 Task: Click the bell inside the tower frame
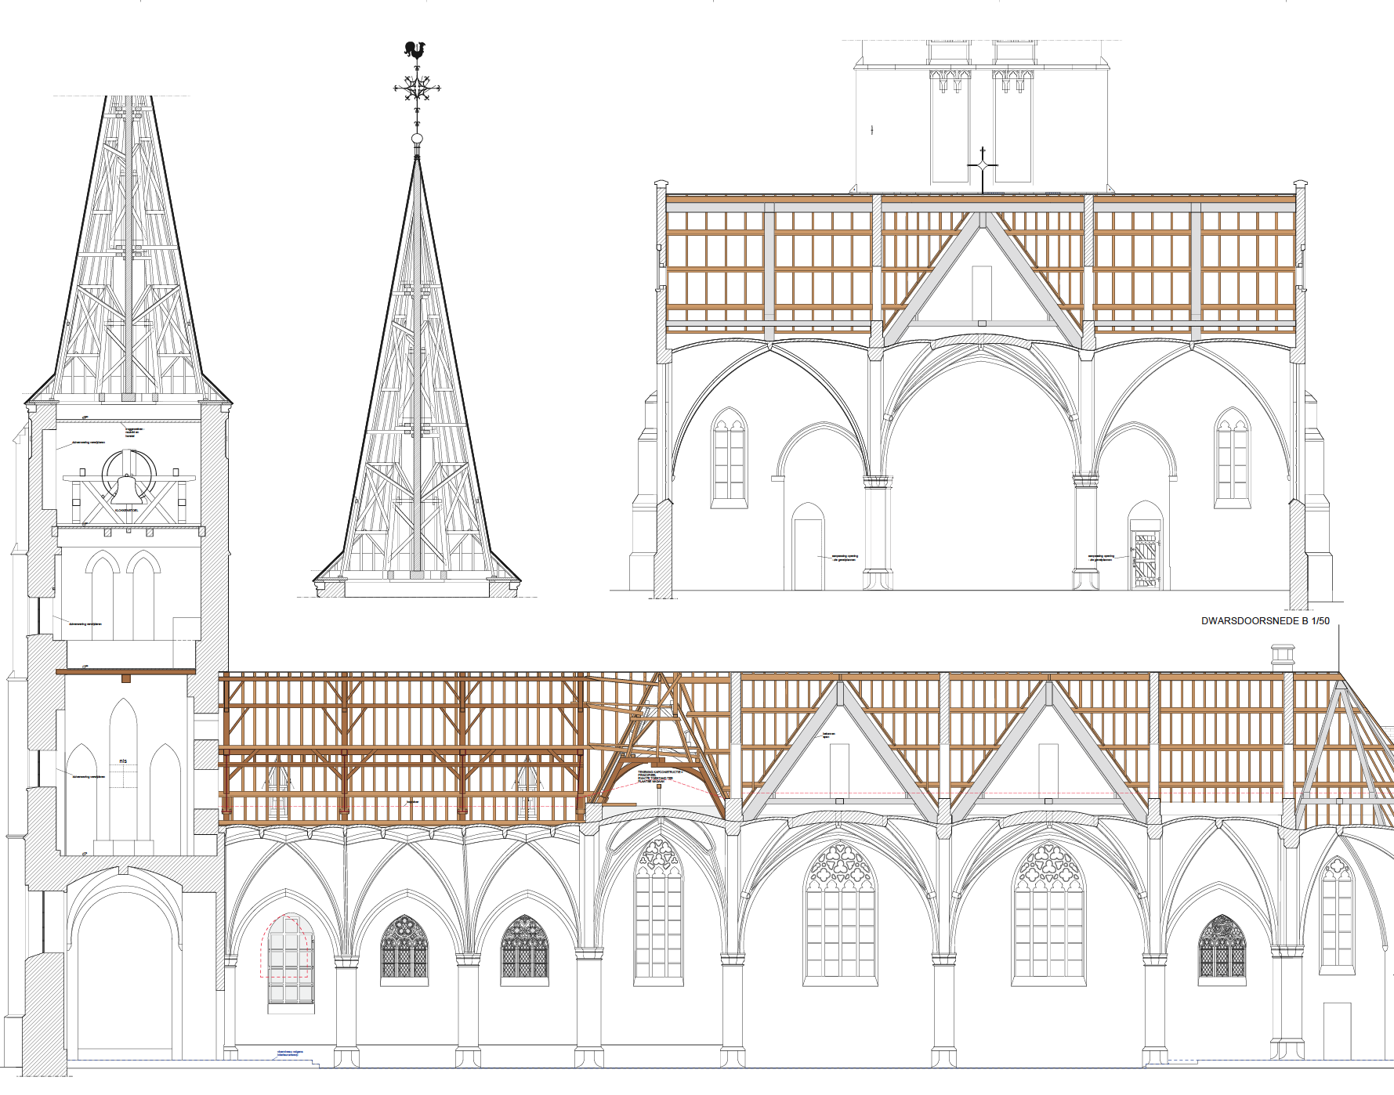(127, 490)
